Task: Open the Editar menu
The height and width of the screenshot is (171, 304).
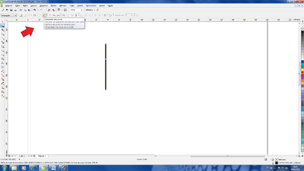Action: click(x=17, y=6)
